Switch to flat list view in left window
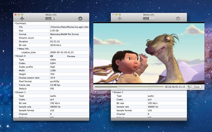212x132 pixels. [54, 19]
